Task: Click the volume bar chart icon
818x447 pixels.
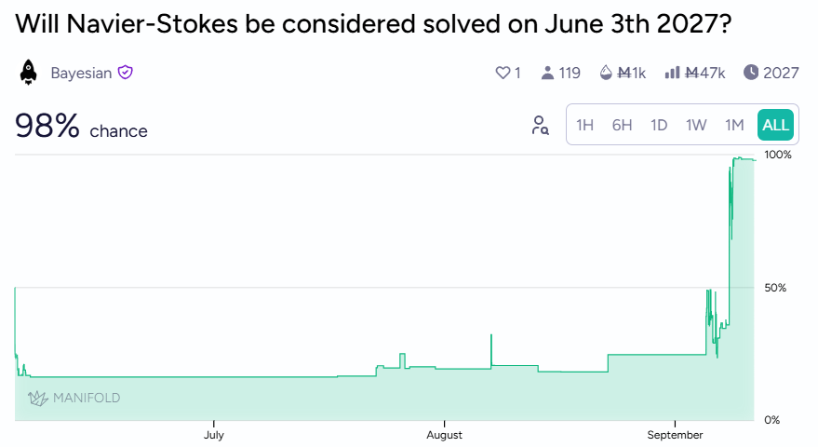Action: 672,73
